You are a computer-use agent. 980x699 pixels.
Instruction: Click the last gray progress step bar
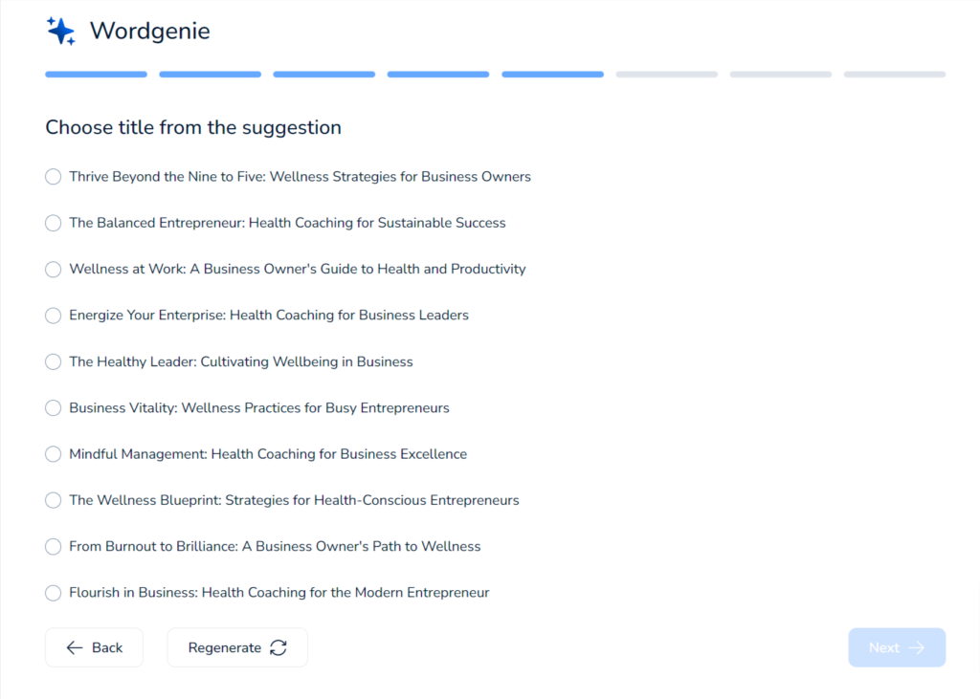894,74
